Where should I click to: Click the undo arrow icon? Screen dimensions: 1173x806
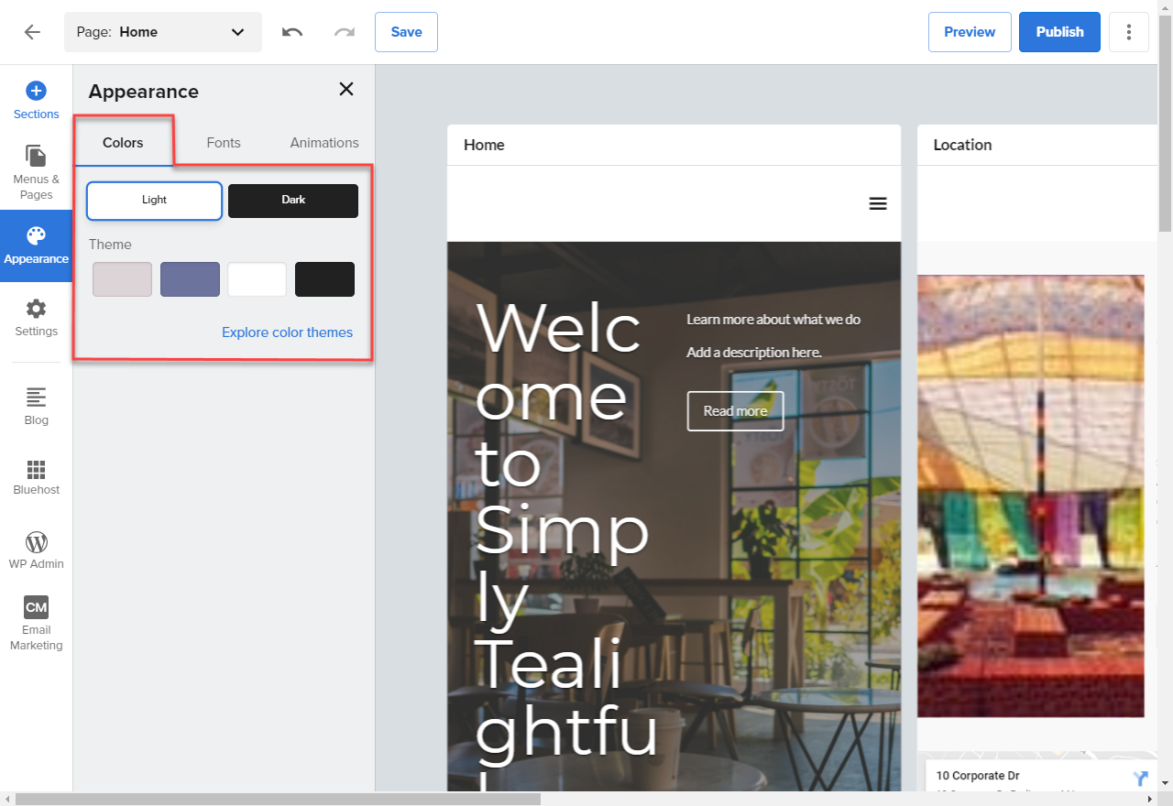point(292,32)
